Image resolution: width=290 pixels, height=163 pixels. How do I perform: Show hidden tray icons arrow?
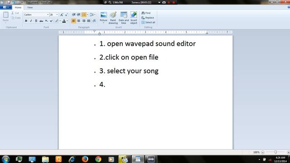point(259,159)
